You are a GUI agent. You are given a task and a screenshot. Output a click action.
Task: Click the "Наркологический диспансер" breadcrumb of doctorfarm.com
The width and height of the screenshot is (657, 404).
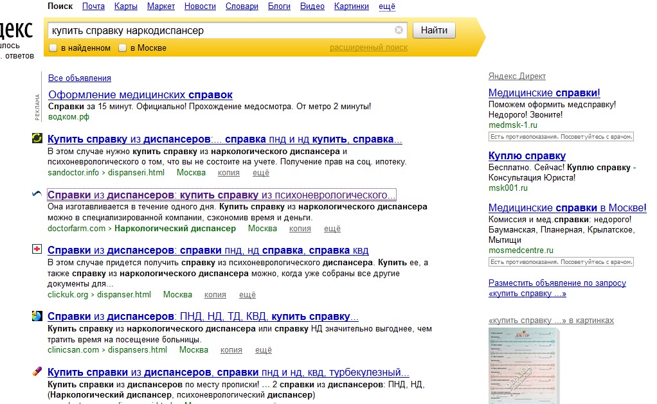[x=175, y=229]
